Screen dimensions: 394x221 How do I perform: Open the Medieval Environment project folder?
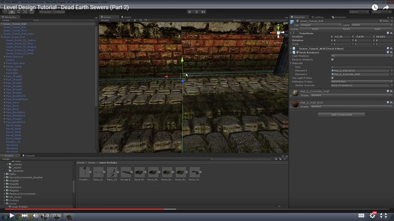(x=22, y=194)
